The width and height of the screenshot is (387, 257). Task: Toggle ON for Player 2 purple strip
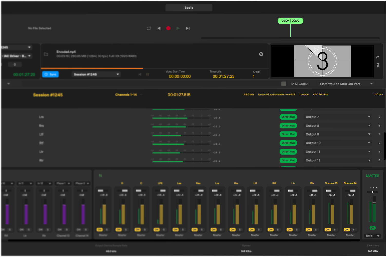point(79,230)
